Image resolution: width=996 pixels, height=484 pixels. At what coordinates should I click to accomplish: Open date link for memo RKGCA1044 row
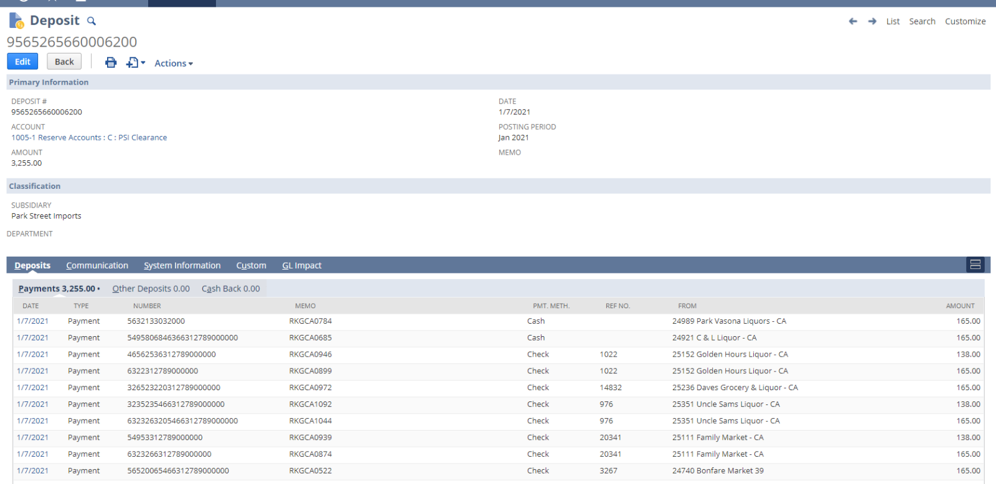32,421
